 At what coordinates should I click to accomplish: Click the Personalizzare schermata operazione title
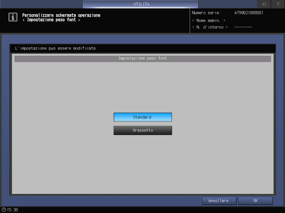pyautogui.click(x=61, y=15)
